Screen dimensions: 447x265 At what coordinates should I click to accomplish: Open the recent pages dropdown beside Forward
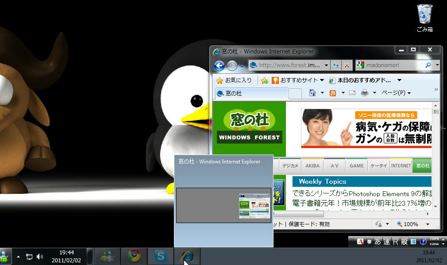tap(242, 66)
